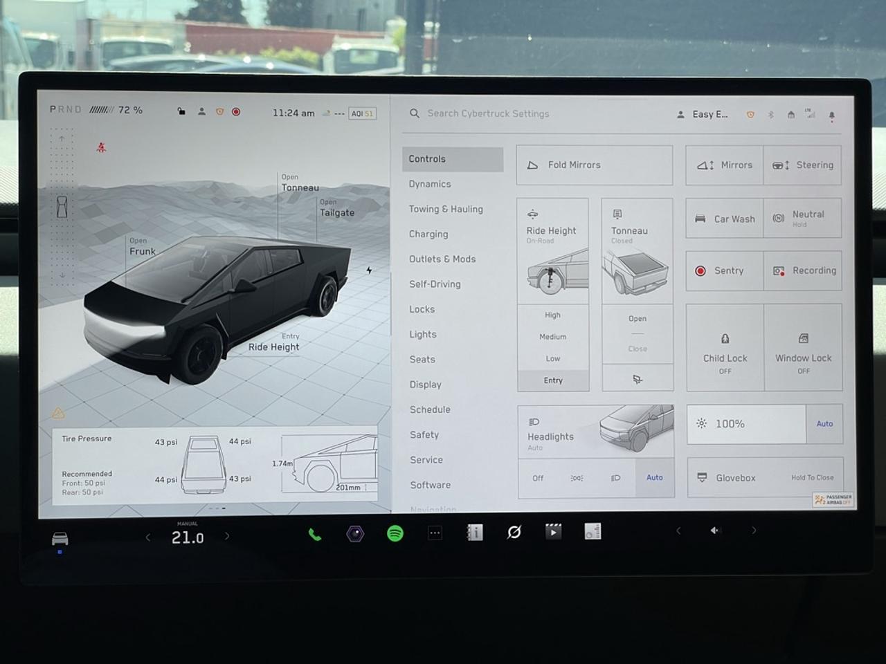Viewport: 886px width, 664px height.
Task: Click the tonneau icon below Close
Action: [x=638, y=379]
